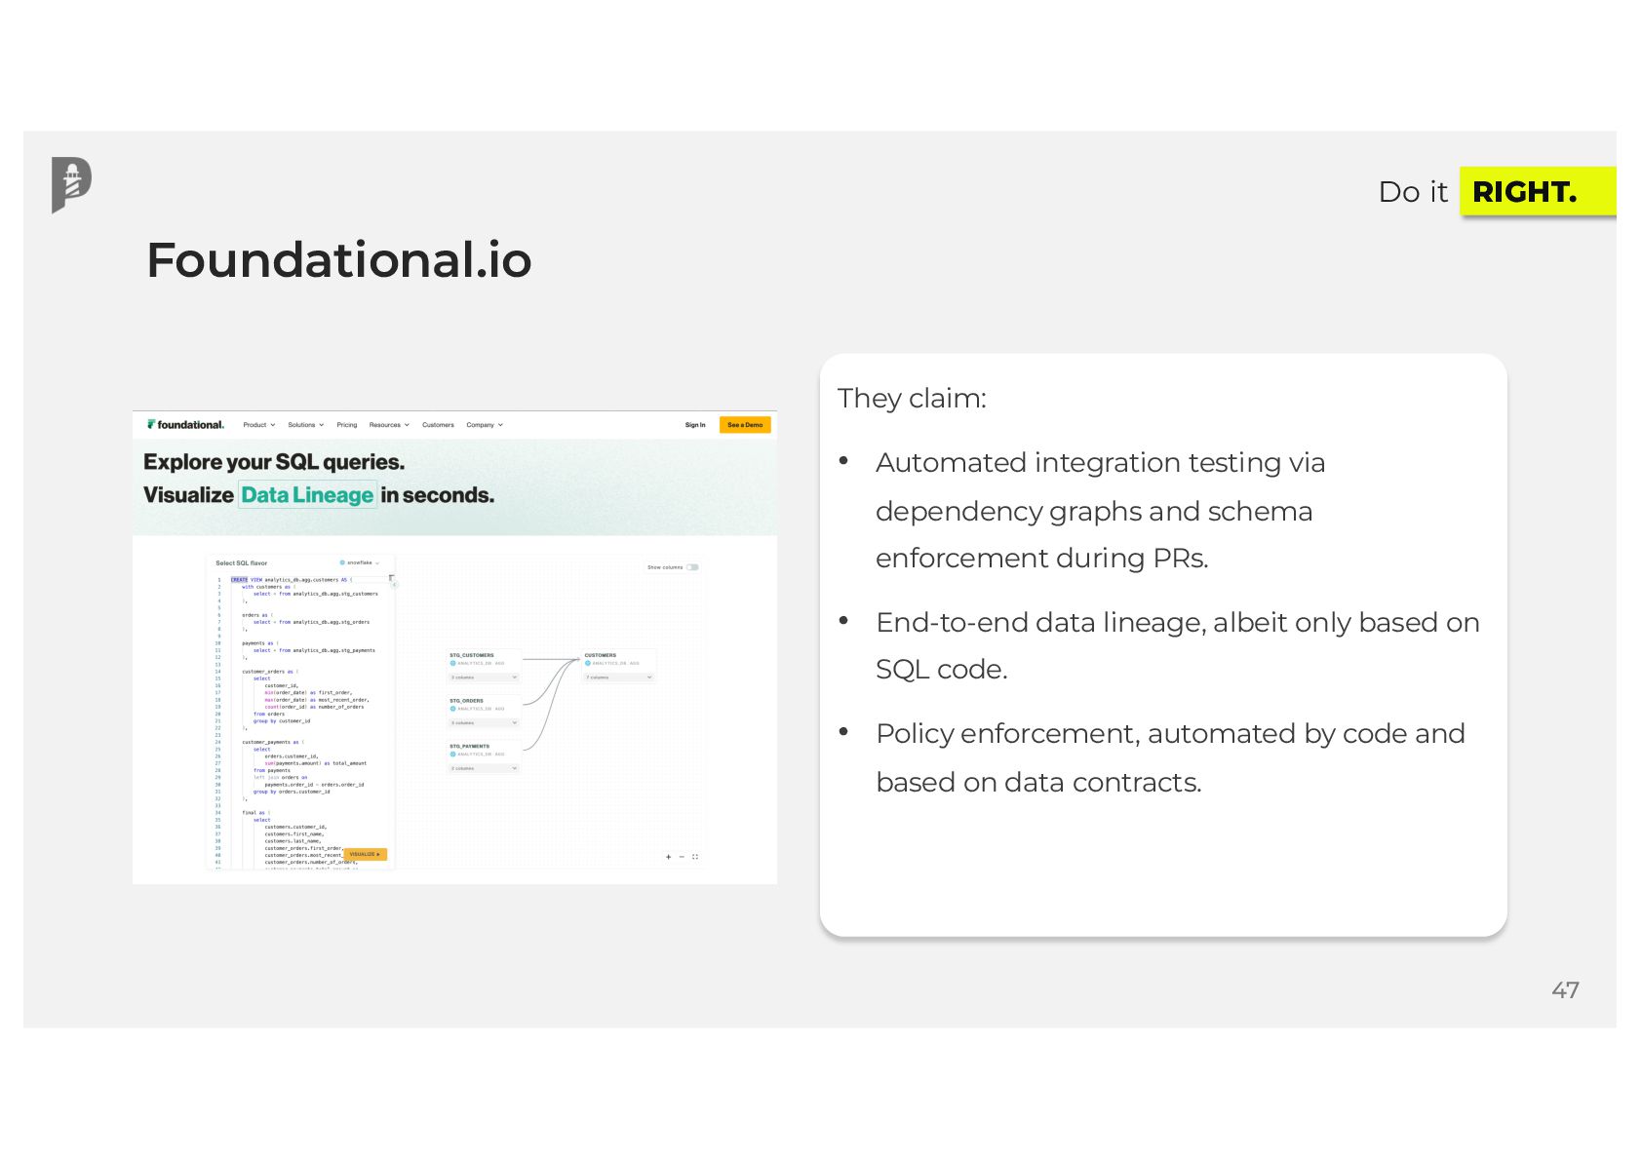1642x1161 pixels.
Task: Click the orange VISUALIZE button
Action: tap(366, 854)
